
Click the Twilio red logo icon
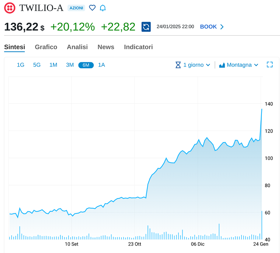pyautogui.click(x=10, y=8)
